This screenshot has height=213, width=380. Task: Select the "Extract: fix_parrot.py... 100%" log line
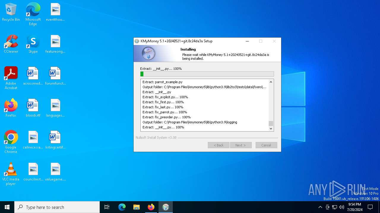(165, 112)
